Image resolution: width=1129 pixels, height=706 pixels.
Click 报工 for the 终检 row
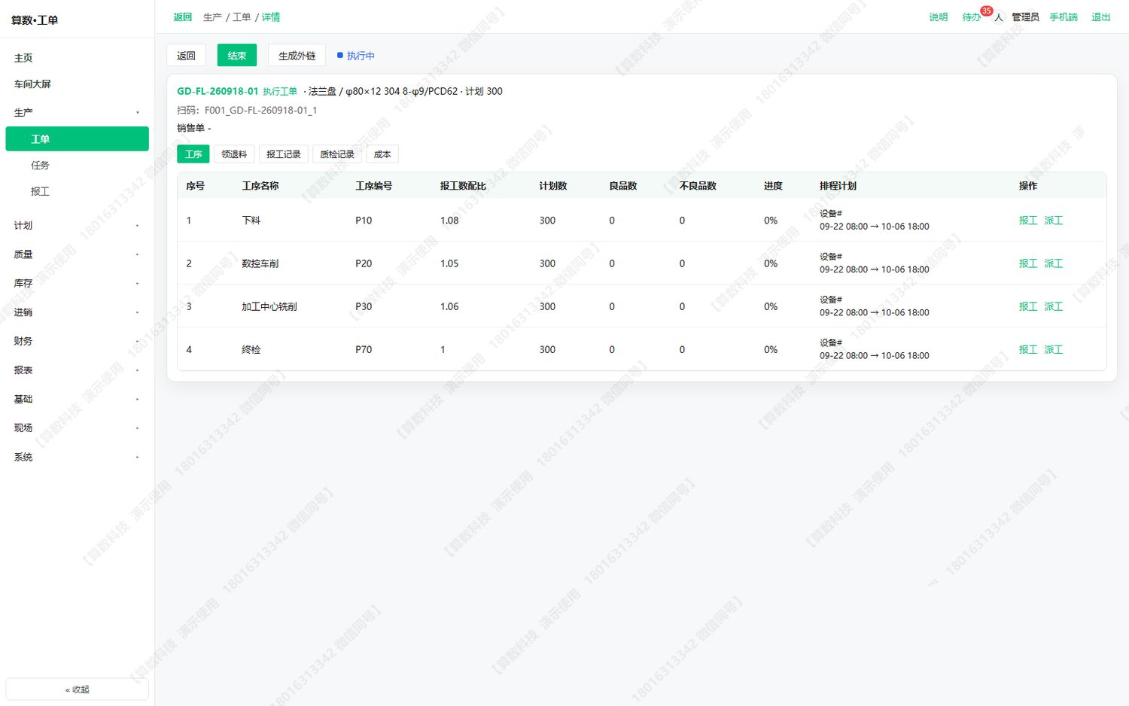(x=1028, y=349)
